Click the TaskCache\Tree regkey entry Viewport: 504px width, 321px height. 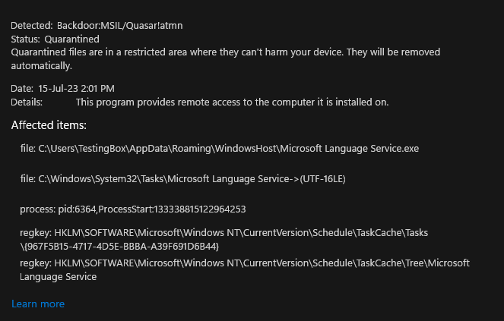(244, 263)
